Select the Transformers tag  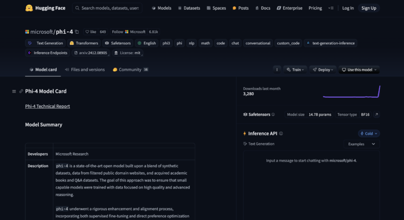click(84, 43)
